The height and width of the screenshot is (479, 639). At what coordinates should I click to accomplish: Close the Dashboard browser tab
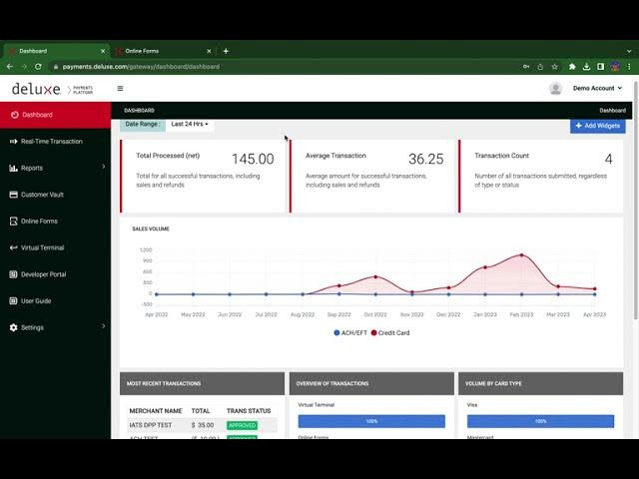[103, 51]
